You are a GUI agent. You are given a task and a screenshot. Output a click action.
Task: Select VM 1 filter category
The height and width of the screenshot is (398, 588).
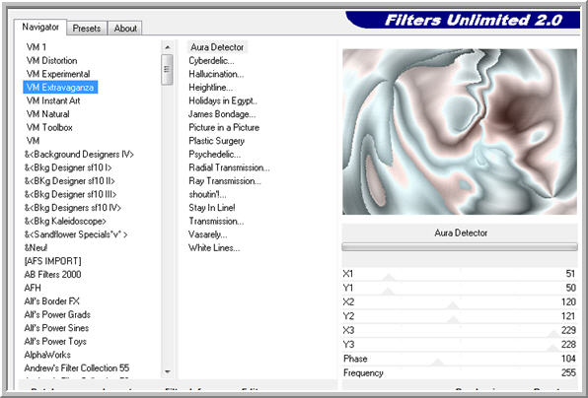tap(37, 47)
